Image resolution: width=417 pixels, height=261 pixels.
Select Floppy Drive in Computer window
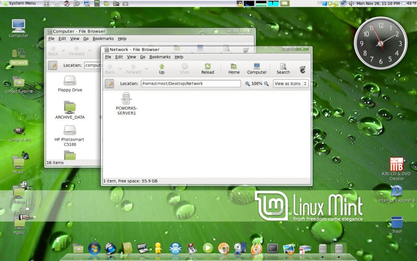pyautogui.click(x=70, y=84)
